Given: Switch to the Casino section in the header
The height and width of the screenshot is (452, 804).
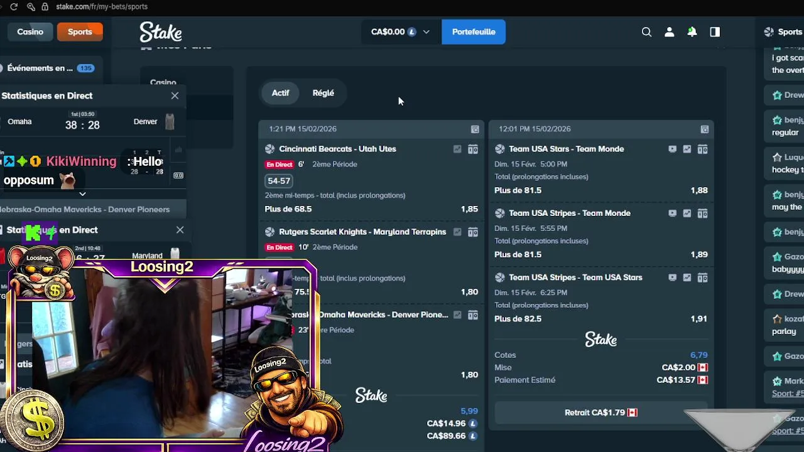Looking at the screenshot, I should [x=30, y=31].
